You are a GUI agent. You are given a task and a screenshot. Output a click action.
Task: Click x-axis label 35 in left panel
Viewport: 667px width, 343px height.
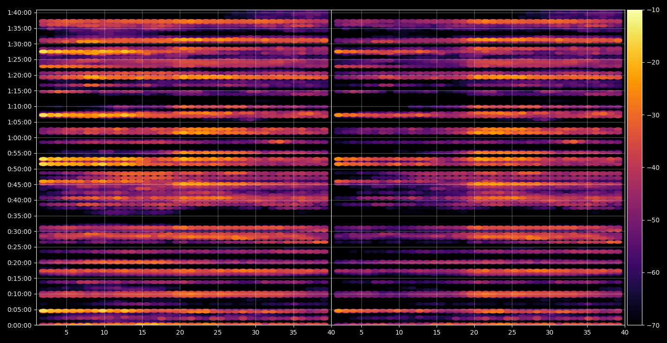tap(293, 333)
